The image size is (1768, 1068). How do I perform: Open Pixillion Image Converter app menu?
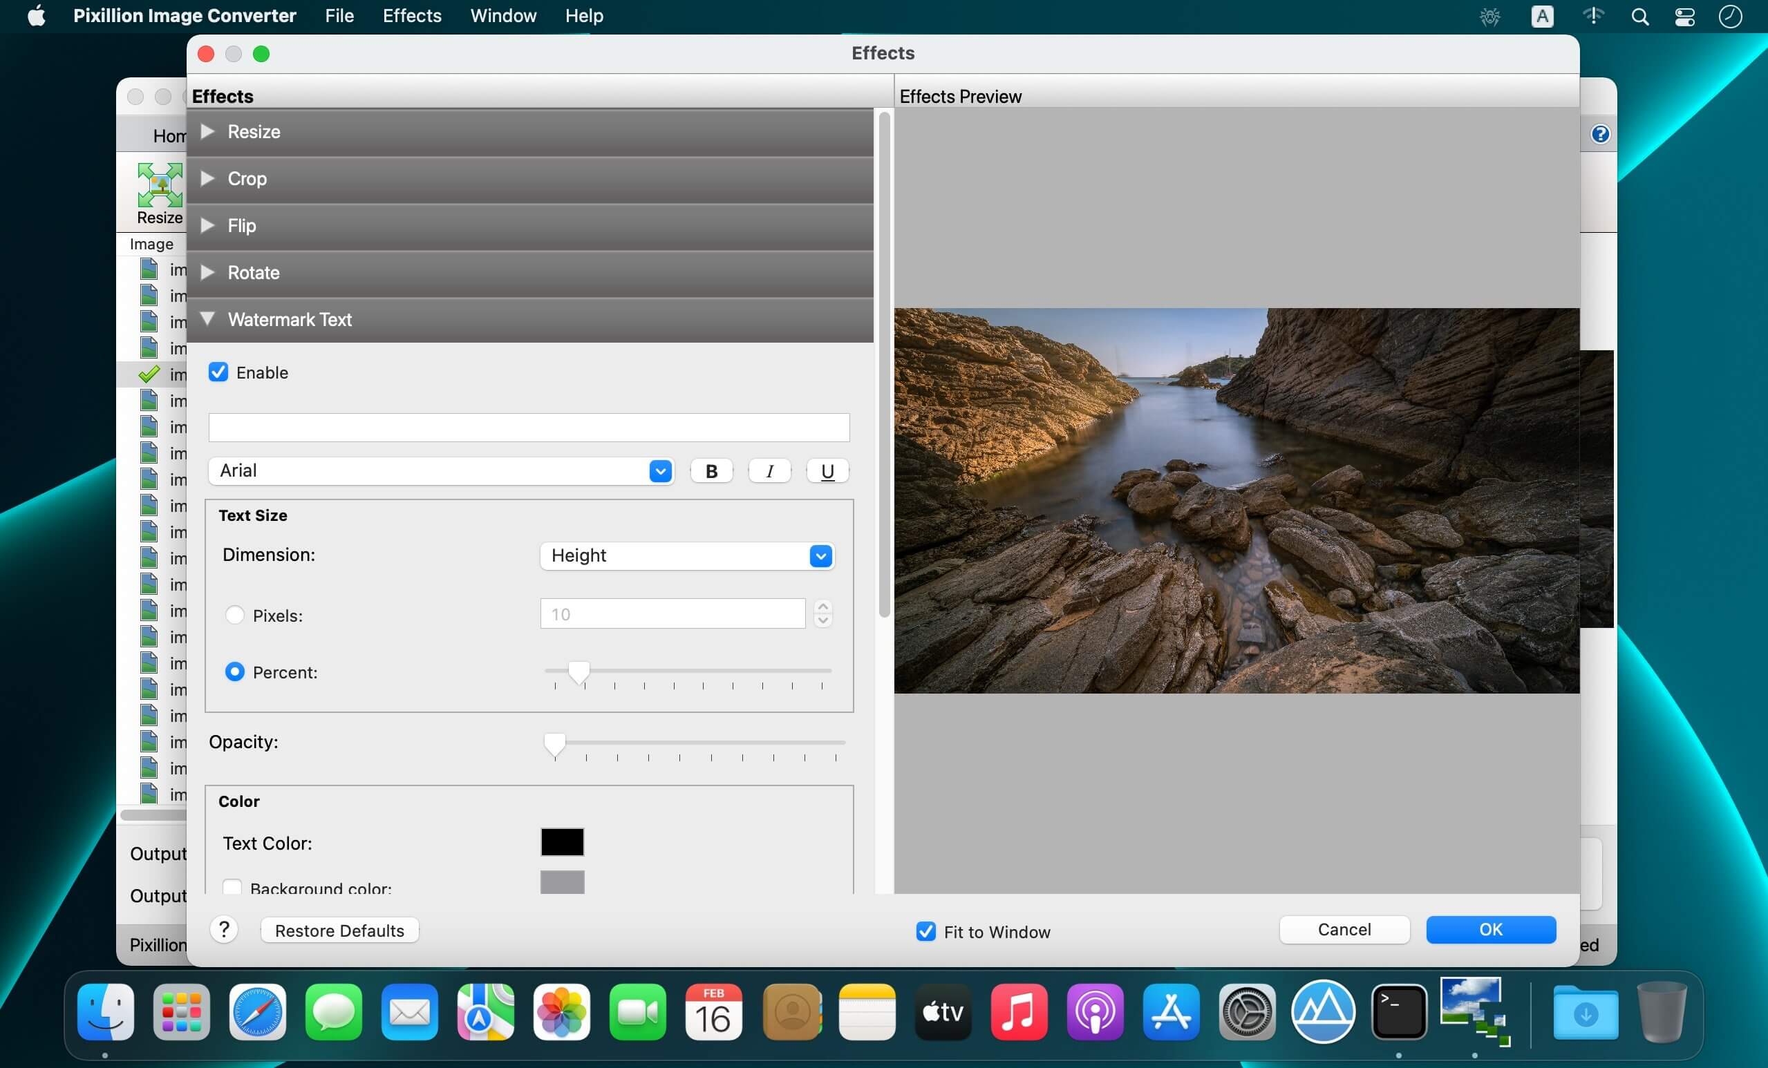pos(185,16)
